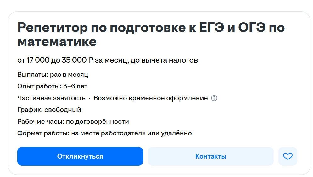The image size is (313, 177).
Task: Click the Опыт работы: 3–6 лет line
Action: point(52,86)
